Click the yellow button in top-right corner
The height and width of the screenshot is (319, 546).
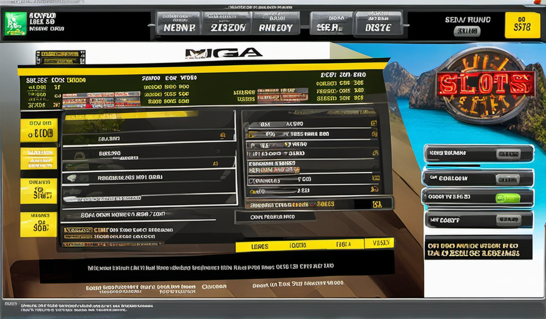[x=521, y=26]
